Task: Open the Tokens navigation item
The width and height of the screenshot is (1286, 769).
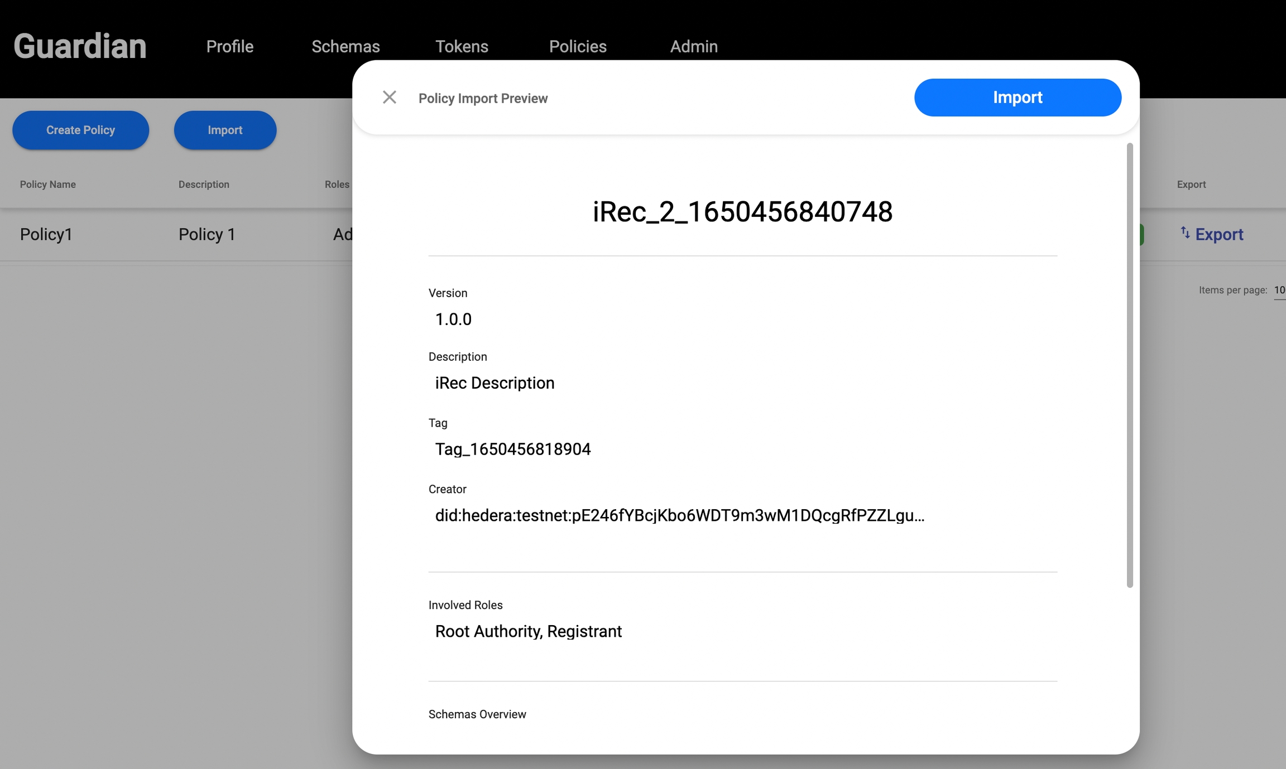Action: (461, 46)
